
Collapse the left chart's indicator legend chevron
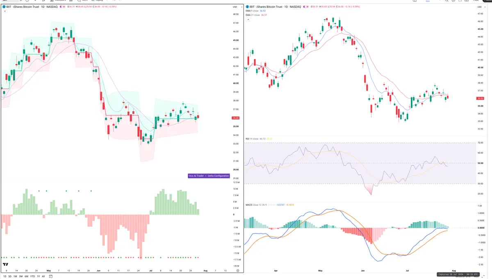4,11
